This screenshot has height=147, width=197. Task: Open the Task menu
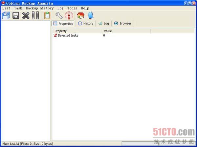tap(18, 8)
